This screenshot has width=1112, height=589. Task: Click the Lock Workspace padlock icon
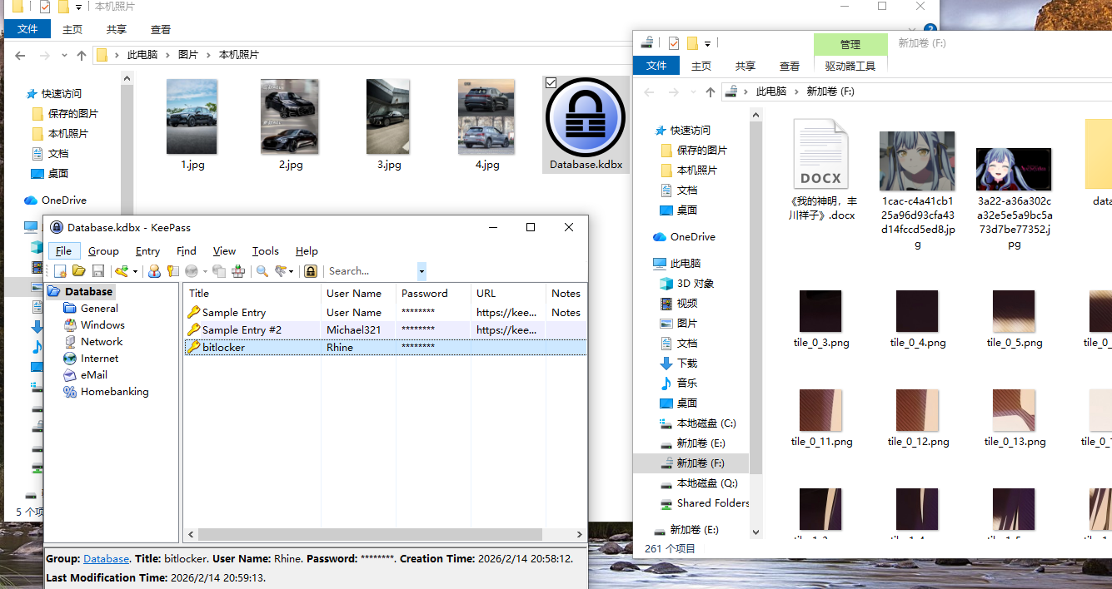coord(311,271)
